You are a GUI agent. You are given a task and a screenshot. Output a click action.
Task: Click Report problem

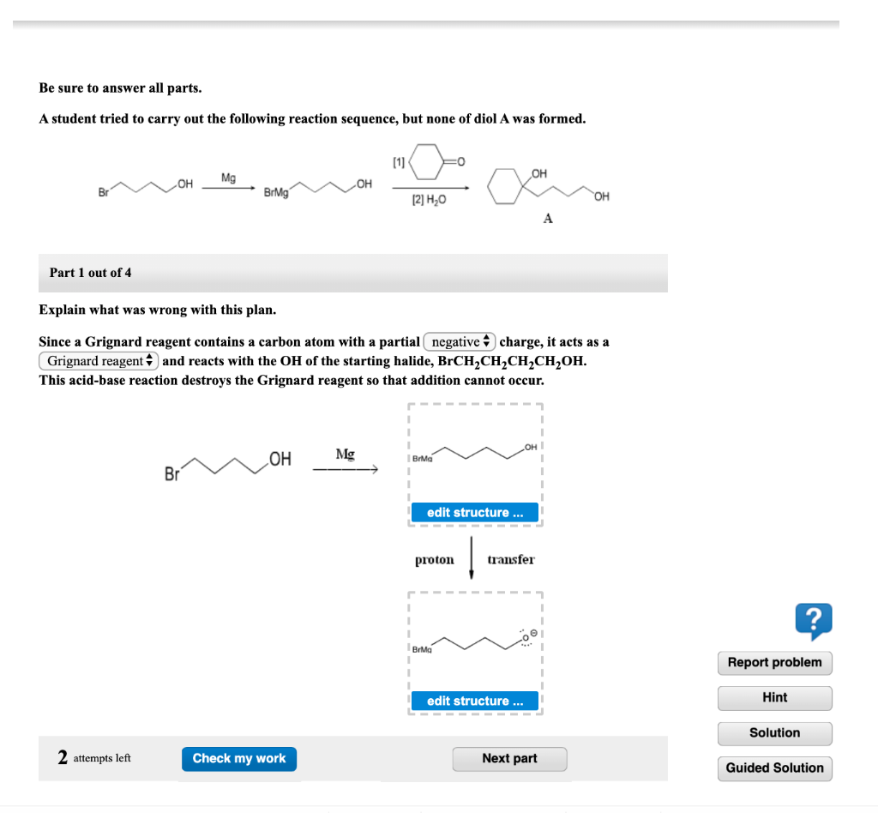click(x=774, y=662)
